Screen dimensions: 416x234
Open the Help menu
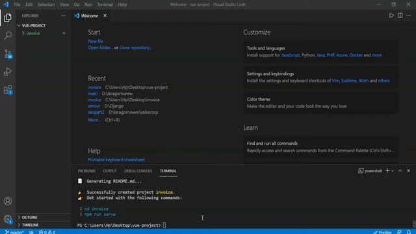pyautogui.click(x=122, y=5)
